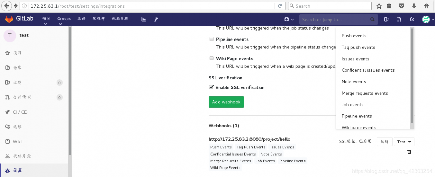Uncheck Enable SSL verification
The image size is (435, 177).
[x=211, y=87]
